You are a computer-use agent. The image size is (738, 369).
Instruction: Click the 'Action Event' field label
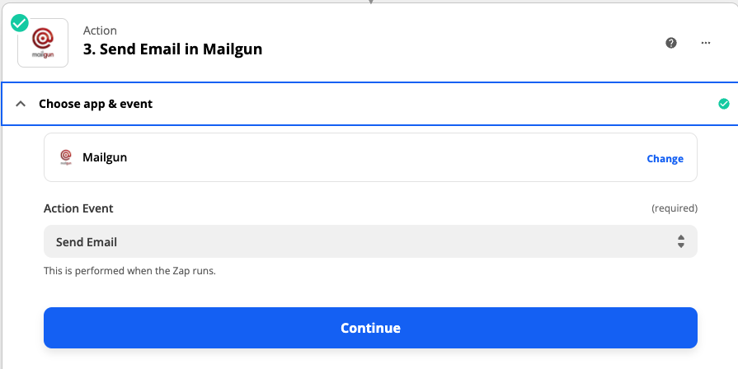click(x=78, y=208)
